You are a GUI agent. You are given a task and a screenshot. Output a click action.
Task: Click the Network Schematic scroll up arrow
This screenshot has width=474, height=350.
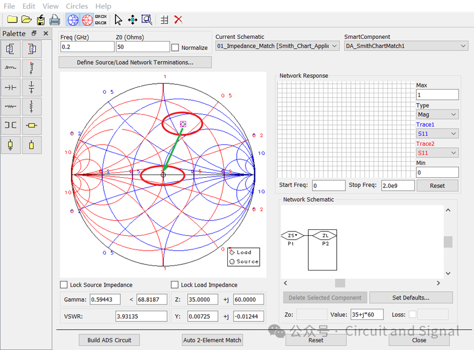coord(448,210)
